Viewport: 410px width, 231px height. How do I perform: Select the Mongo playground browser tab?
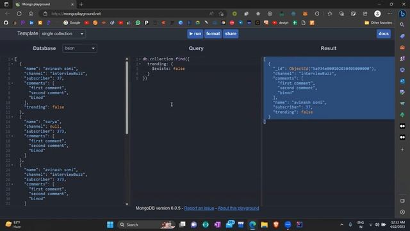pos(44,4)
